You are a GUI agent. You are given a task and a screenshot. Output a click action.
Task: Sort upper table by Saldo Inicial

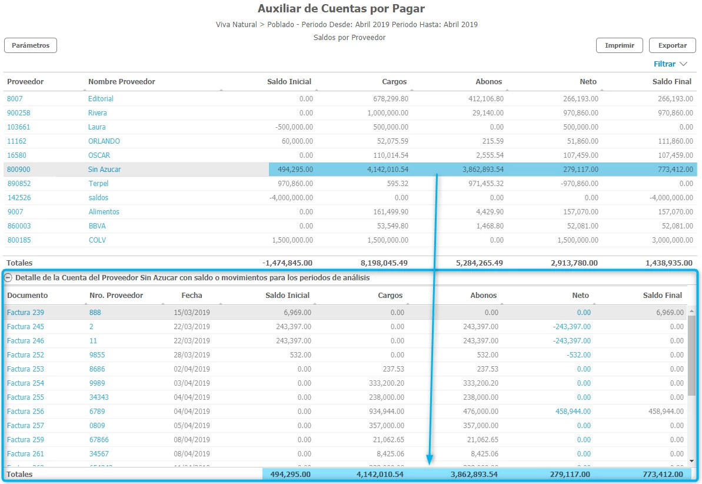[289, 82]
